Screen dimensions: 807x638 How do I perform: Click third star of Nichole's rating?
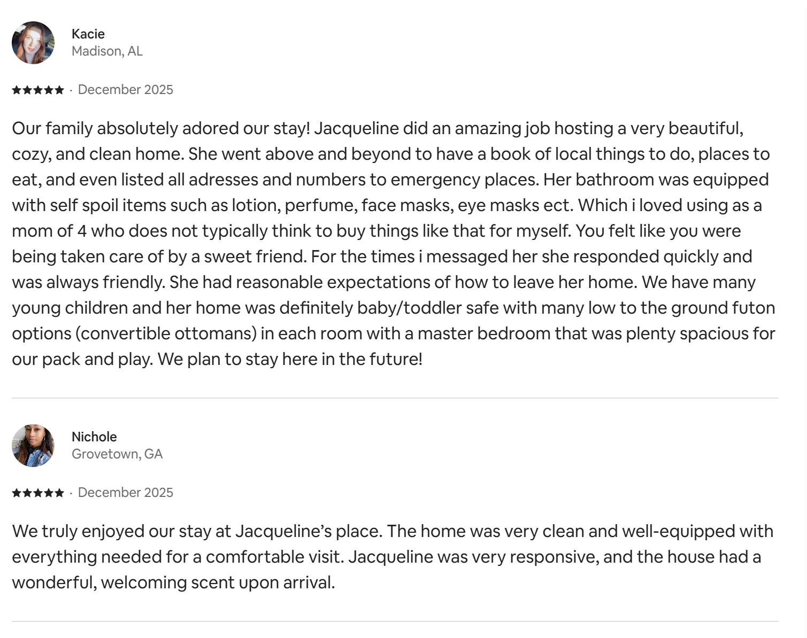click(38, 493)
